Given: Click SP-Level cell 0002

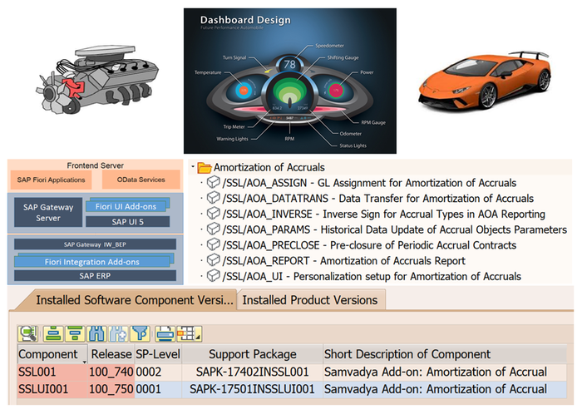Looking at the screenshot, I should point(158,372).
